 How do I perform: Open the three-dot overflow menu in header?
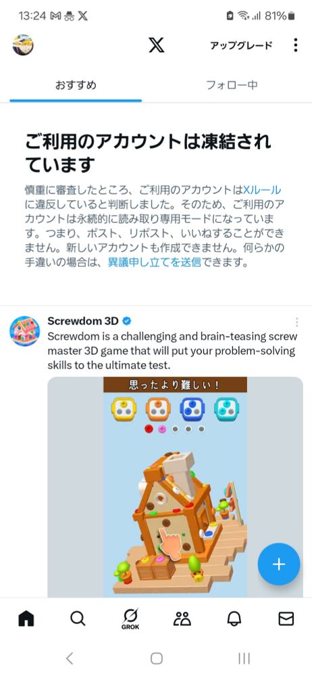(x=295, y=45)
